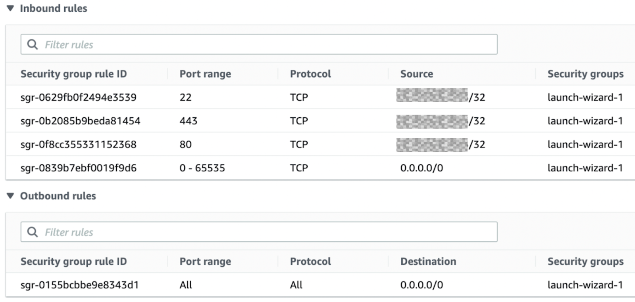Sort inbound rules by Port range header
This screenshot has width=635, height=302.
[x=205, y=74]
